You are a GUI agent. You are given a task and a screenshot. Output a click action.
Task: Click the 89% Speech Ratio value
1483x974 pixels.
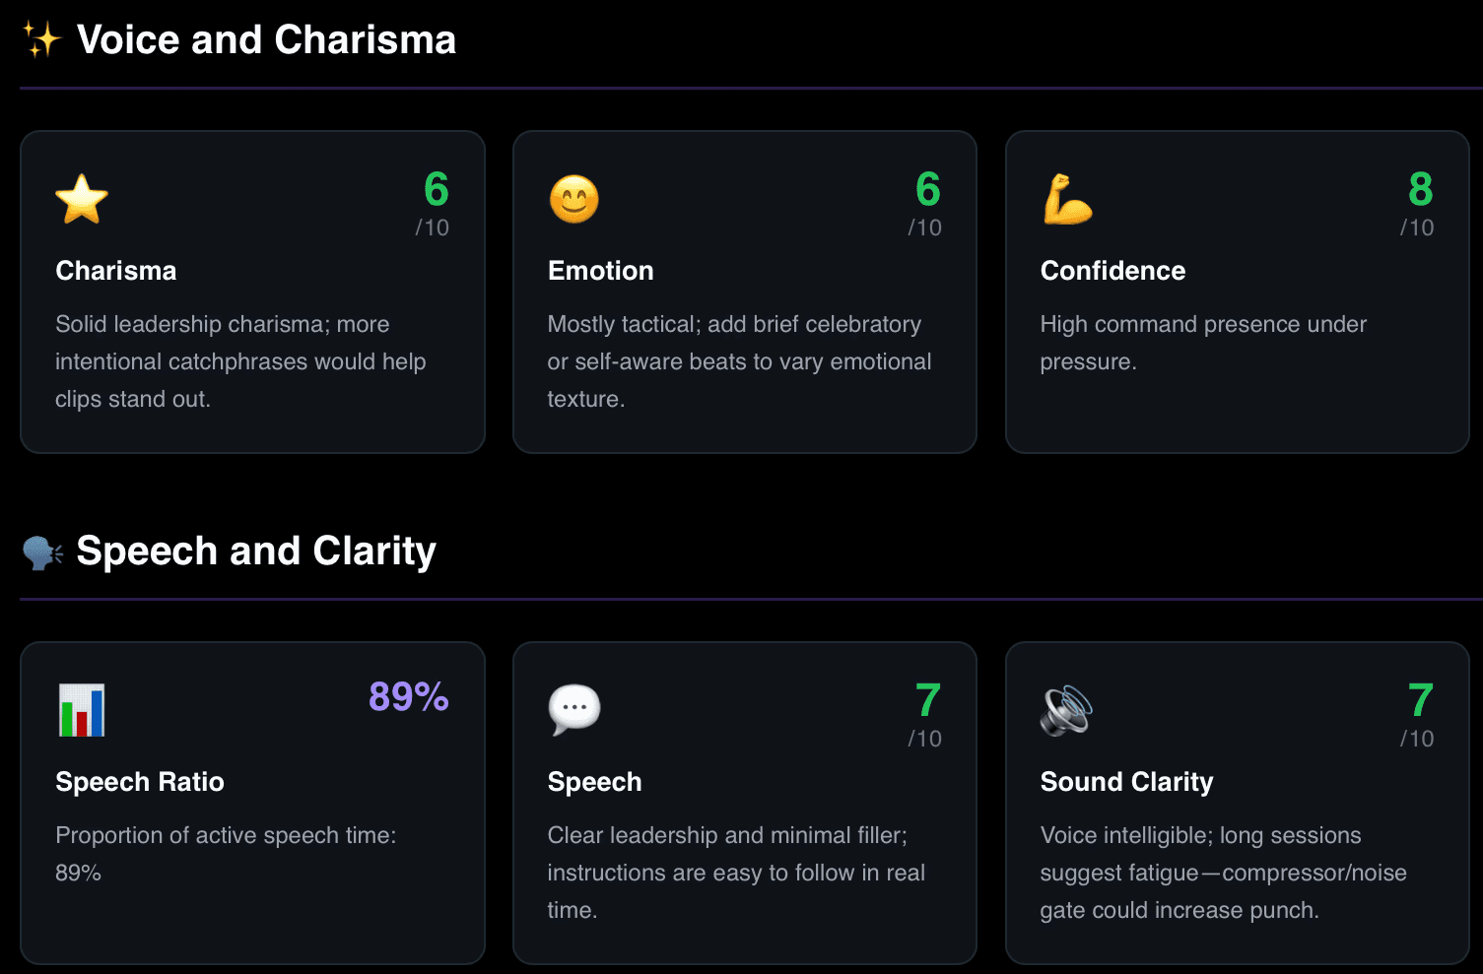(x=409, y=696)
